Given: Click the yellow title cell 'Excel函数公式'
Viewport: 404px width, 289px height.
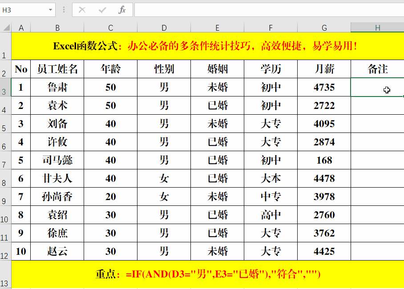Looking at the screenshot, I should point(208,46).
